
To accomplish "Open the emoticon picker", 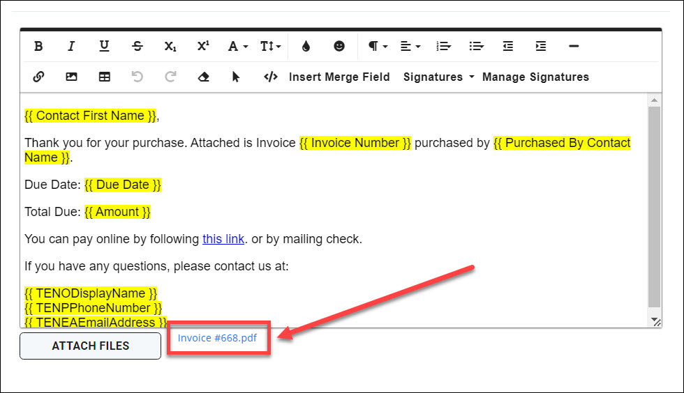I will click(x=339, y=47).
